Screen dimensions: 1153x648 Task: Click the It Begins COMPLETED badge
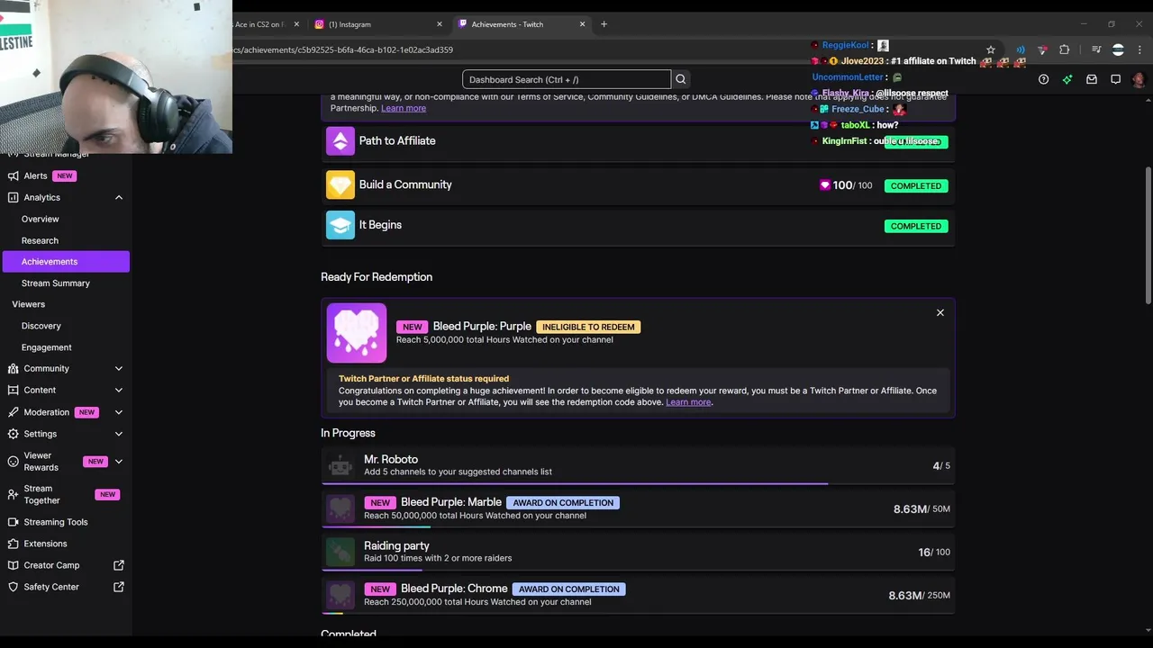coord(916,226)
